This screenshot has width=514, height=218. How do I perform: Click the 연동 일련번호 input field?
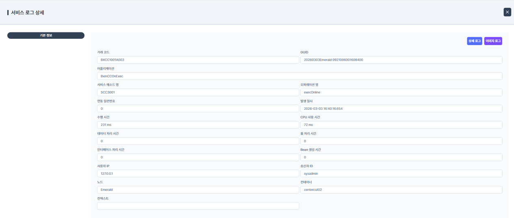tap(198, 109)
